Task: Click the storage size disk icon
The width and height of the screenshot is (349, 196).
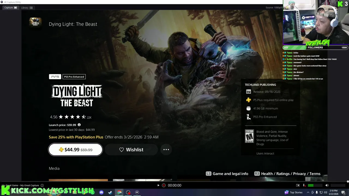Action: (x=248, y=108)
